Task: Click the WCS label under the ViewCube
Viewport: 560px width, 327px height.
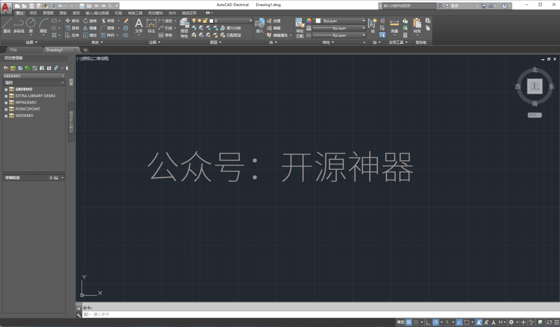Action: 535,115
